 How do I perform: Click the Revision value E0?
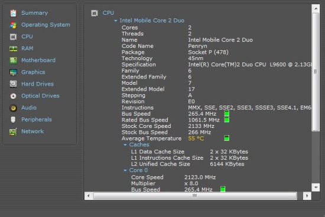(x=191, y=101)
